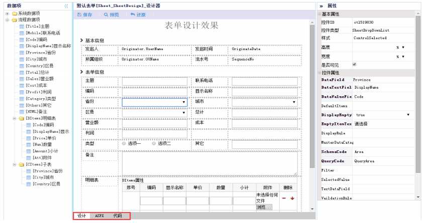Screen dimensions: 433x223
Task: Click the table icon beside [Province]省份 under 流程数据项
Action: click(22, 53)
